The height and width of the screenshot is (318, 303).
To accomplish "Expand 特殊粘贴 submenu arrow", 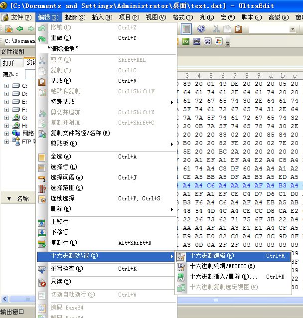I will pyautogui.click(x=171, y=102).
